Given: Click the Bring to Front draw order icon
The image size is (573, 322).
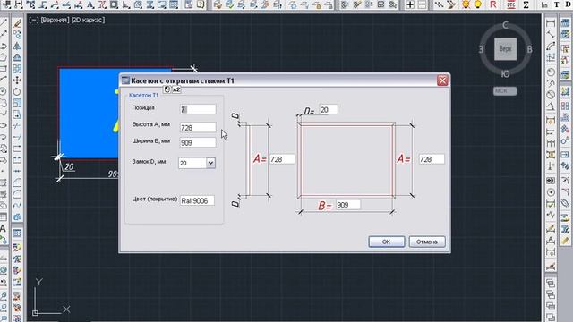Looking at the screenshot, I should click(x=551, y=283).
